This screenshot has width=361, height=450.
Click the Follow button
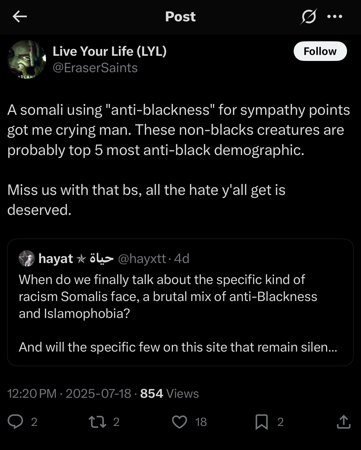pos(320,51)
